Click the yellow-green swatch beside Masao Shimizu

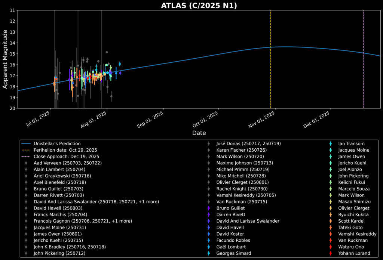(x=330, y=202)
